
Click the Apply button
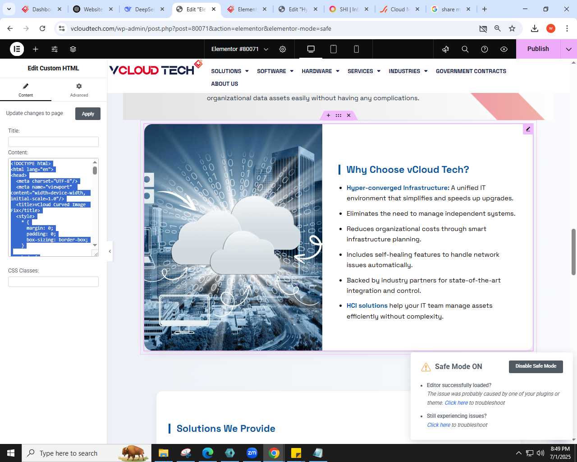pos(88,114)
